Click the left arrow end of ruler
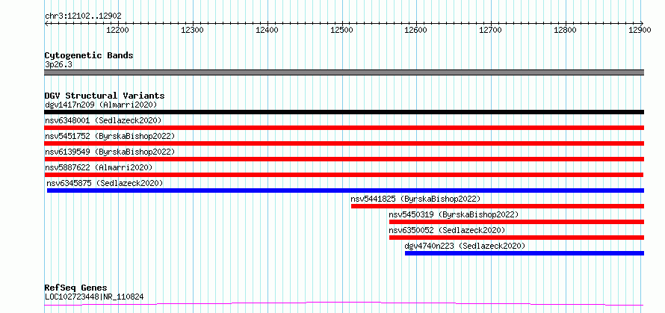Screen dimensions: 665x313 [x=46, y=23]
